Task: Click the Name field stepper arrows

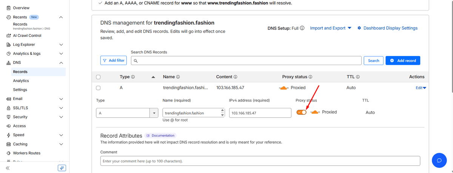Action: 222,113
